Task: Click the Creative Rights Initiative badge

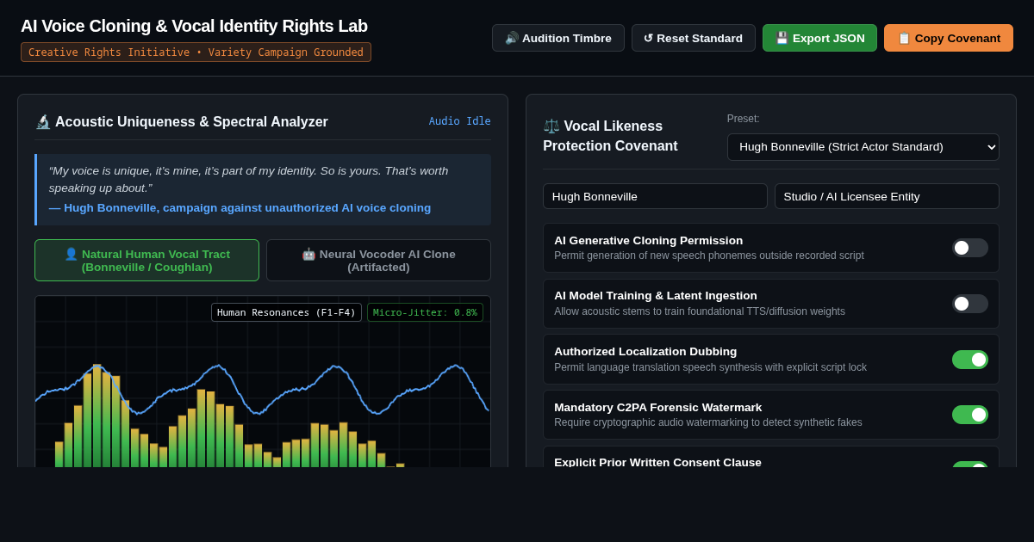Action: tap(196, 52)
